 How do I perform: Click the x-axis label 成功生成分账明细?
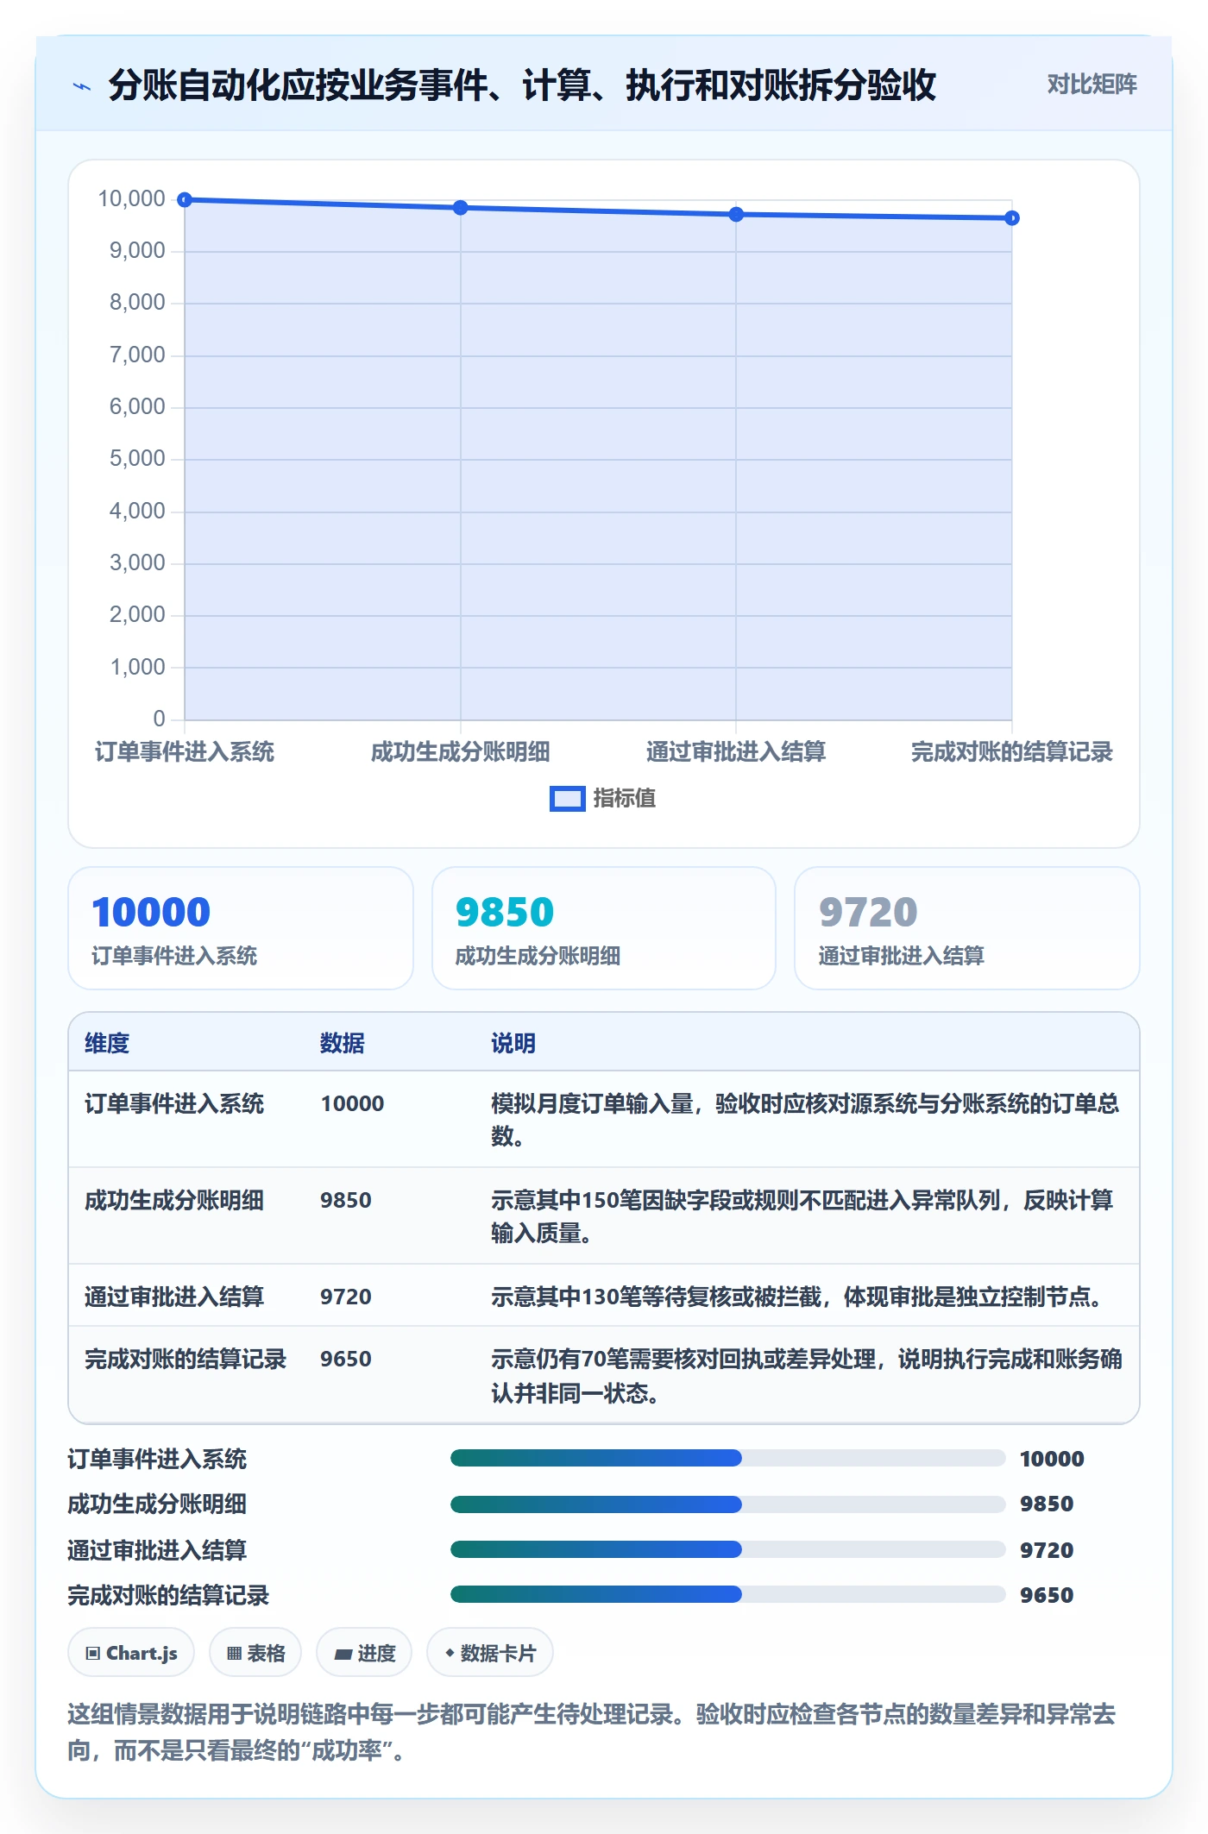461,752
